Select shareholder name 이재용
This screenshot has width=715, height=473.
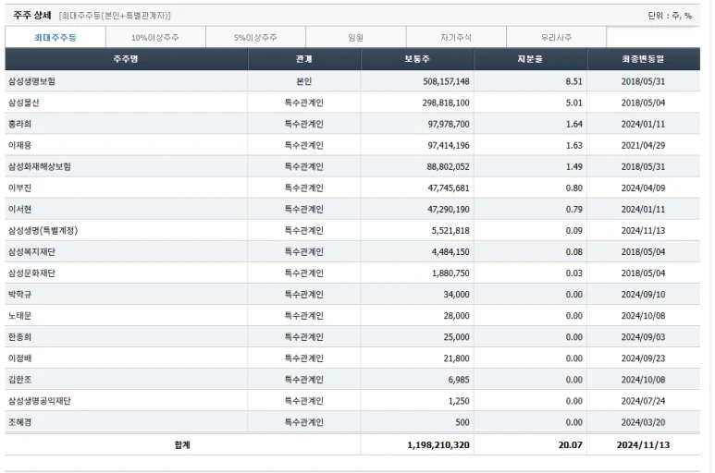19,146
